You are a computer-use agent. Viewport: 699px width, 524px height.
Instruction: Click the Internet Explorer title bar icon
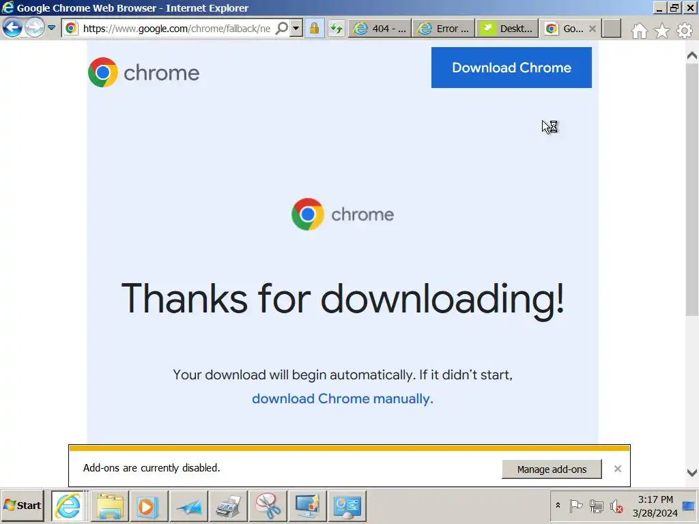pos(8,8)
